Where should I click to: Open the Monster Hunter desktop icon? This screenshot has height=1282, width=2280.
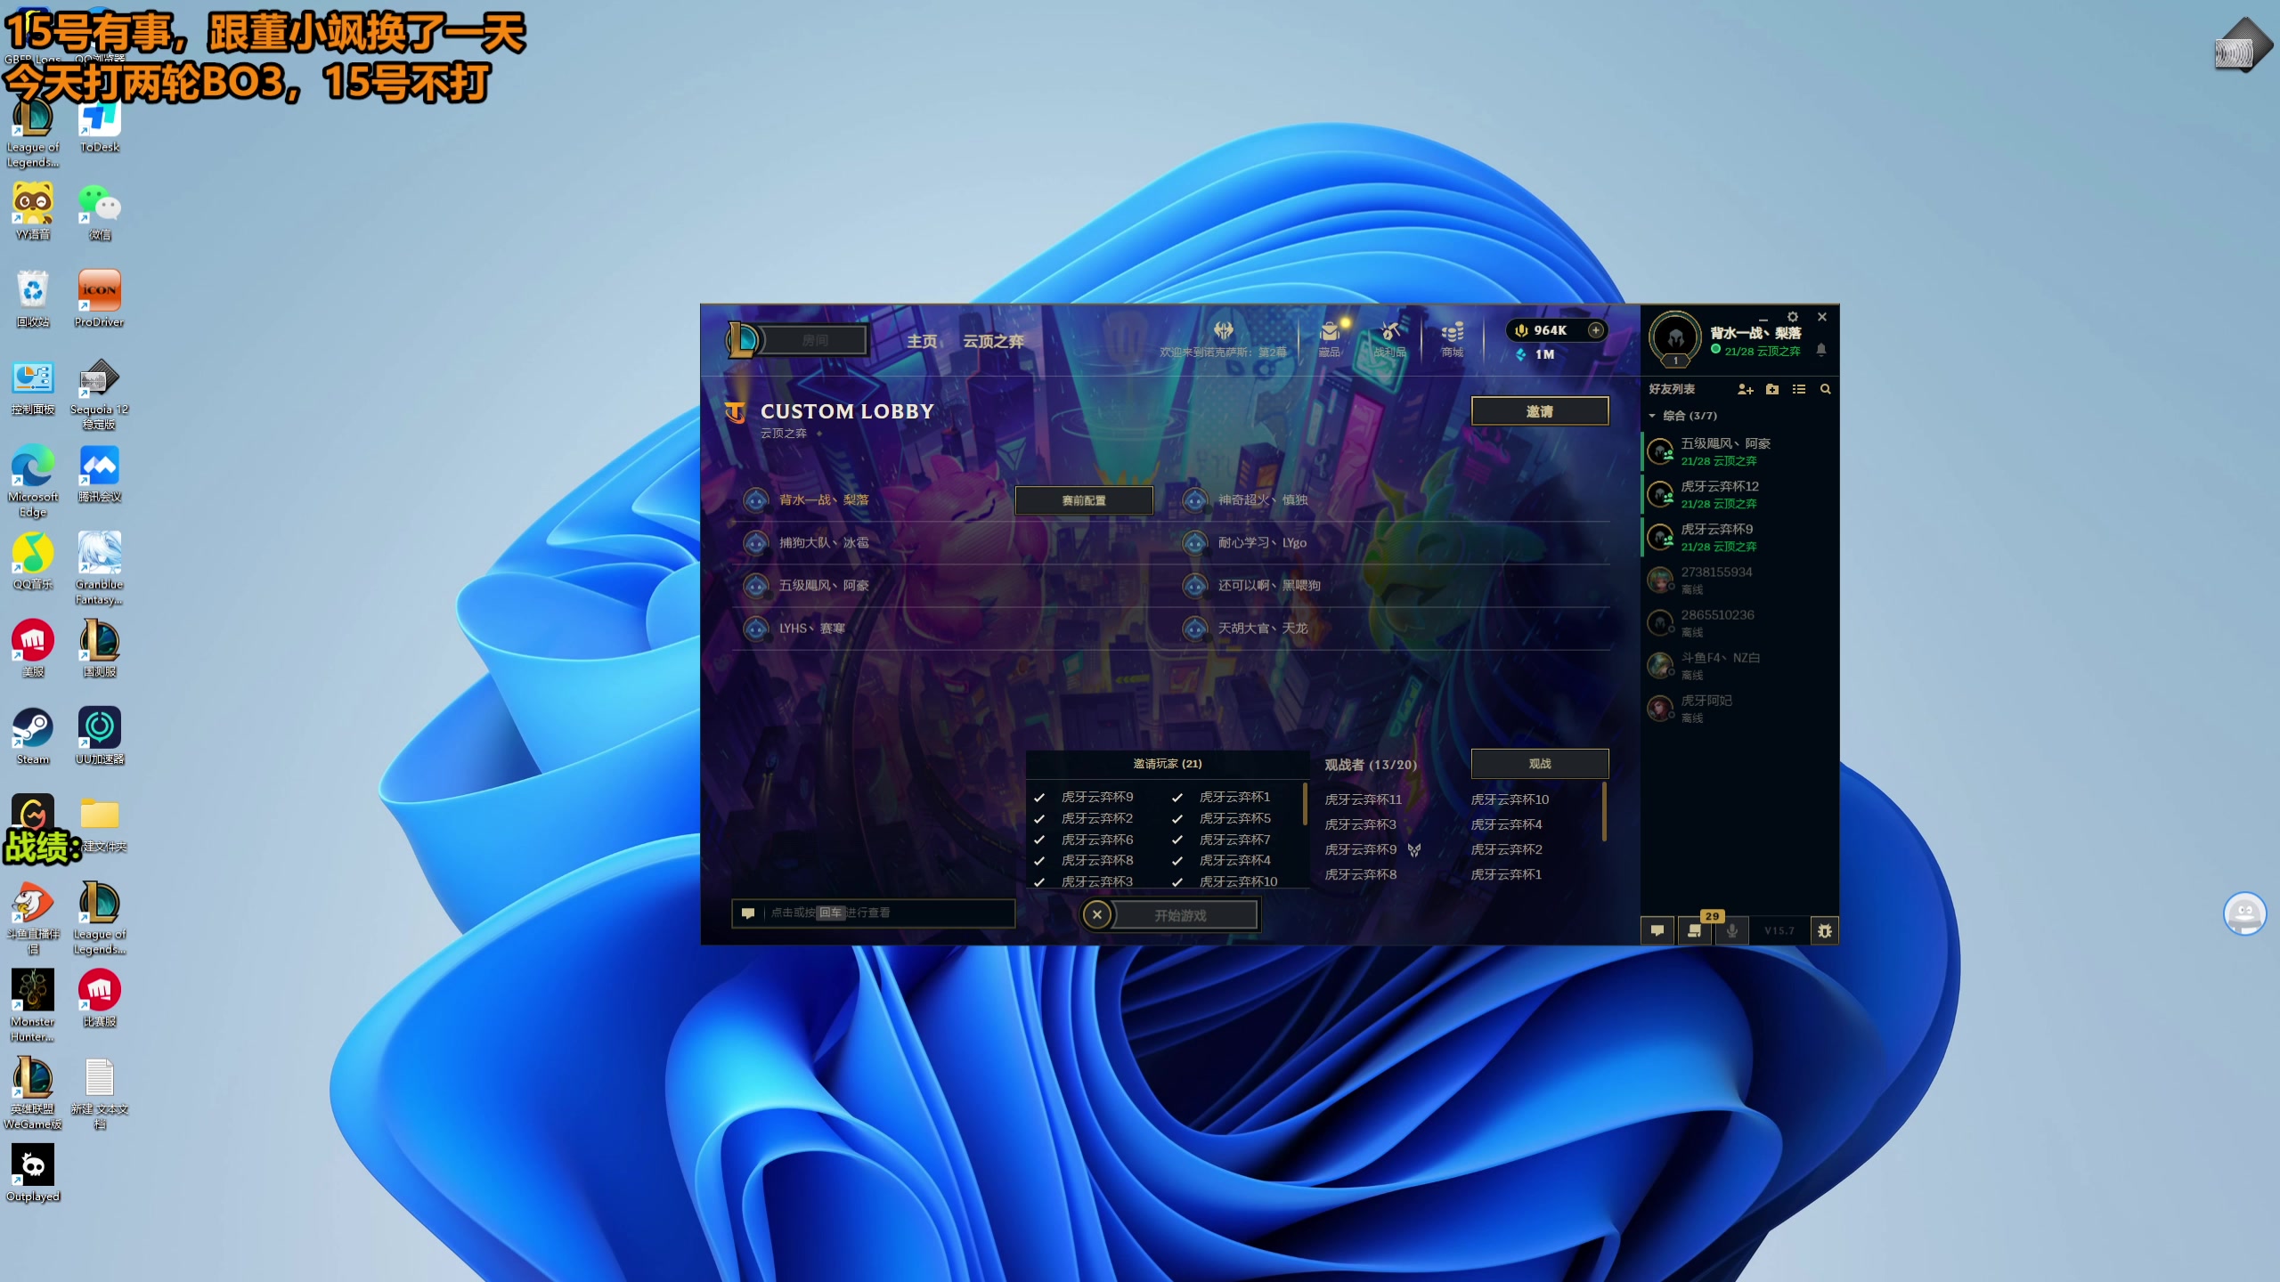pyautogui.click(x=33, y=1006)
